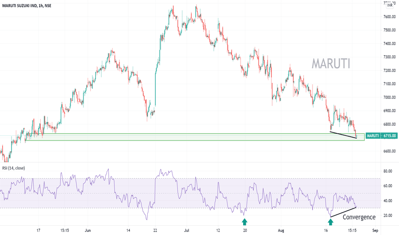
Task: Click the 20.00 RSI scale value
Action: 387,215
